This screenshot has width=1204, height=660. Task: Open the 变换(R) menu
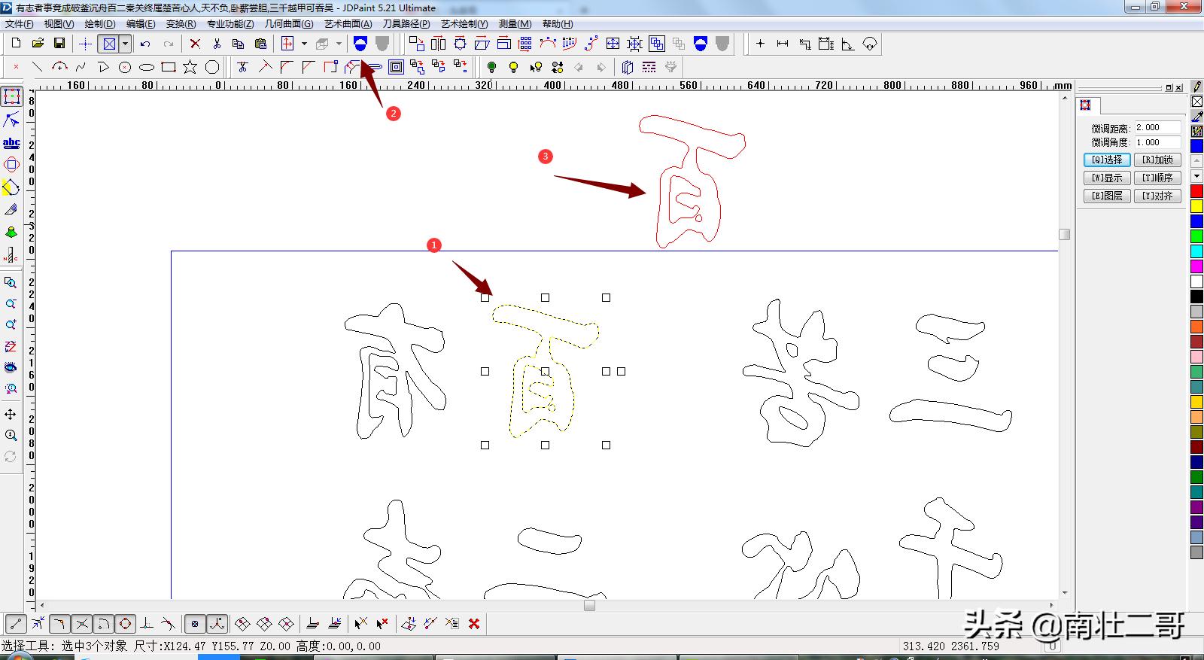tap(181, 24)
